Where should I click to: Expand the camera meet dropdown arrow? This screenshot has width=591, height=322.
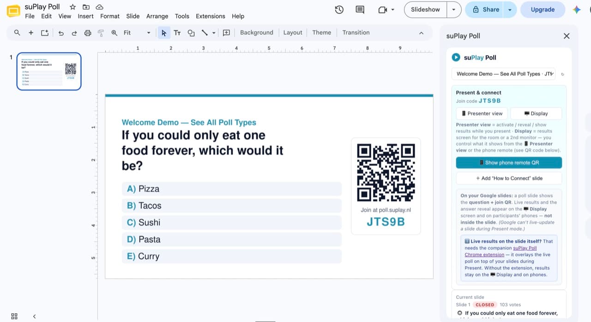pyautogui.click(x=393, y=10)
